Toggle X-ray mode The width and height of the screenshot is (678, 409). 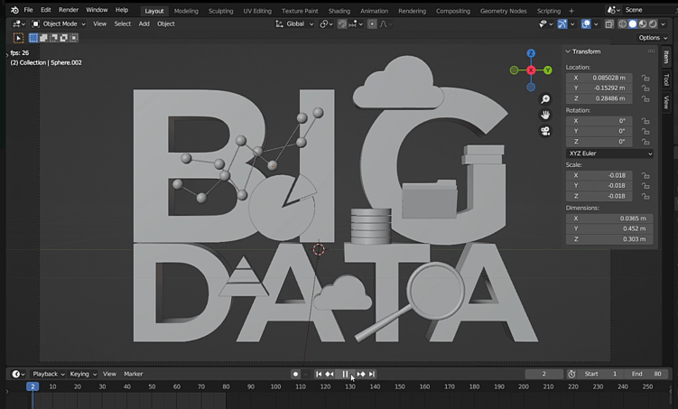[x=609, y=23]
